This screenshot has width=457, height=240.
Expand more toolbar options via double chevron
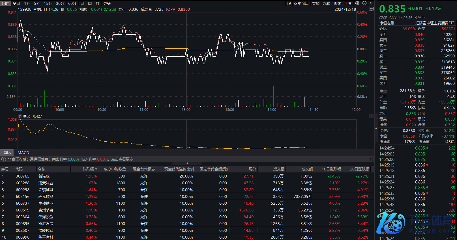371,3
